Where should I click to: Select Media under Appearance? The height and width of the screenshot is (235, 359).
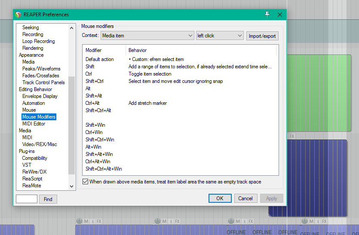click(28, 62)
